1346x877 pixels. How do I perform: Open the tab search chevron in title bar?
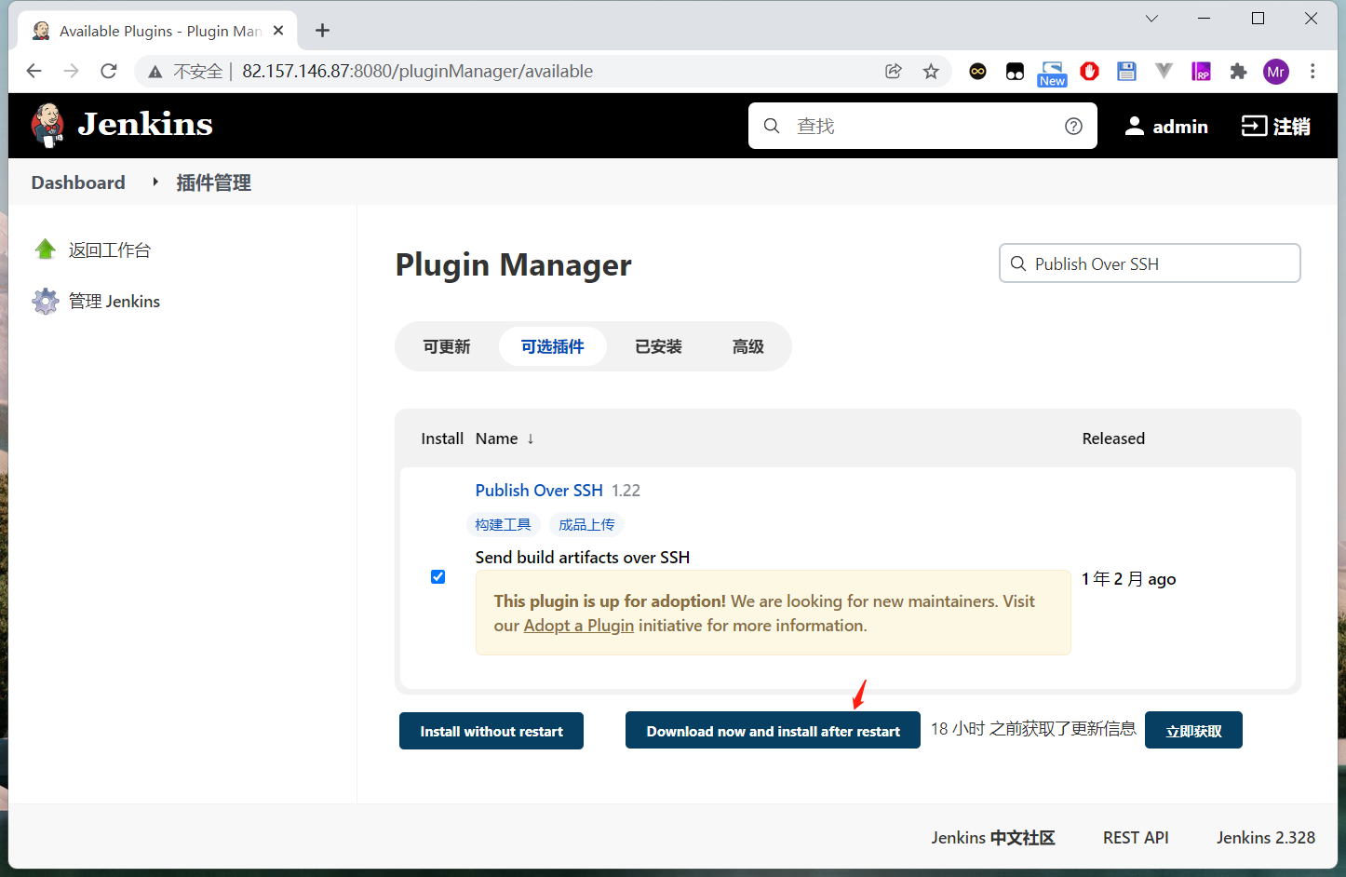point(1151,19)
